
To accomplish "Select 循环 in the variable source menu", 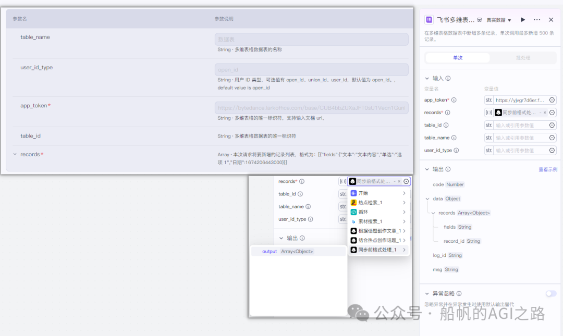I will coord(378,212).
